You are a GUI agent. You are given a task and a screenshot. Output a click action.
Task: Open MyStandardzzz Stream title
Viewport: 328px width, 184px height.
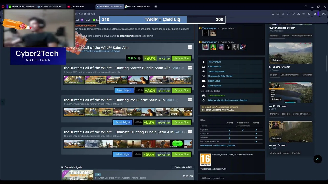pyautogui.click(x=282, y=28)
